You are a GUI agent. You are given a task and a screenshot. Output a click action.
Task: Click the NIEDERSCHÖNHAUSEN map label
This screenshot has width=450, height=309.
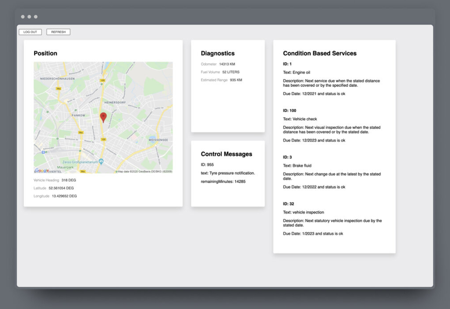pyautogui.click(x=57, y=79)
